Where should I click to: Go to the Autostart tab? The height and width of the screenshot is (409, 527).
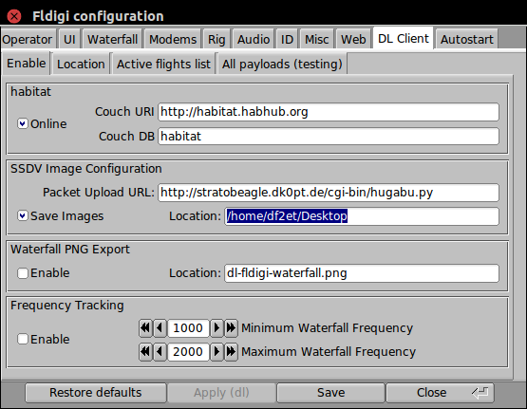pos(467,39)
